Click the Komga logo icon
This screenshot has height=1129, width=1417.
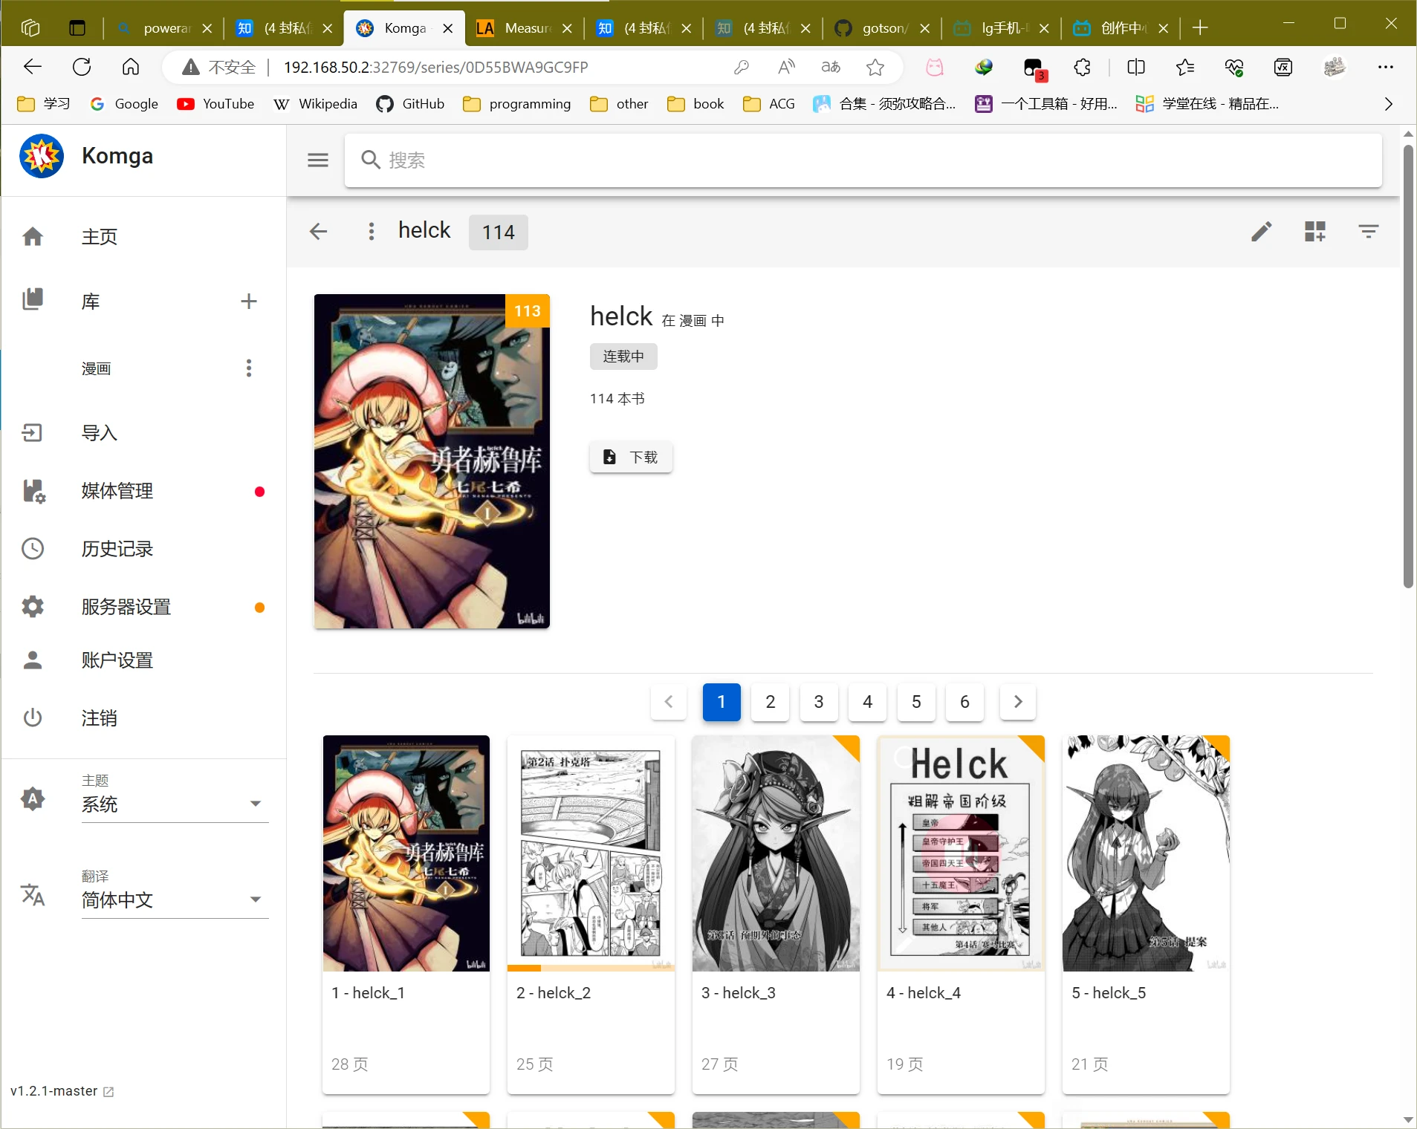pyautogui.click(x=42, y=156)
